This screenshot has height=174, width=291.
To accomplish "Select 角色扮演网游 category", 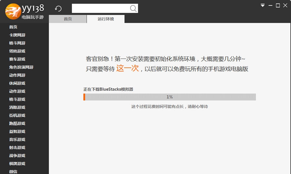I will pos(21,67).
